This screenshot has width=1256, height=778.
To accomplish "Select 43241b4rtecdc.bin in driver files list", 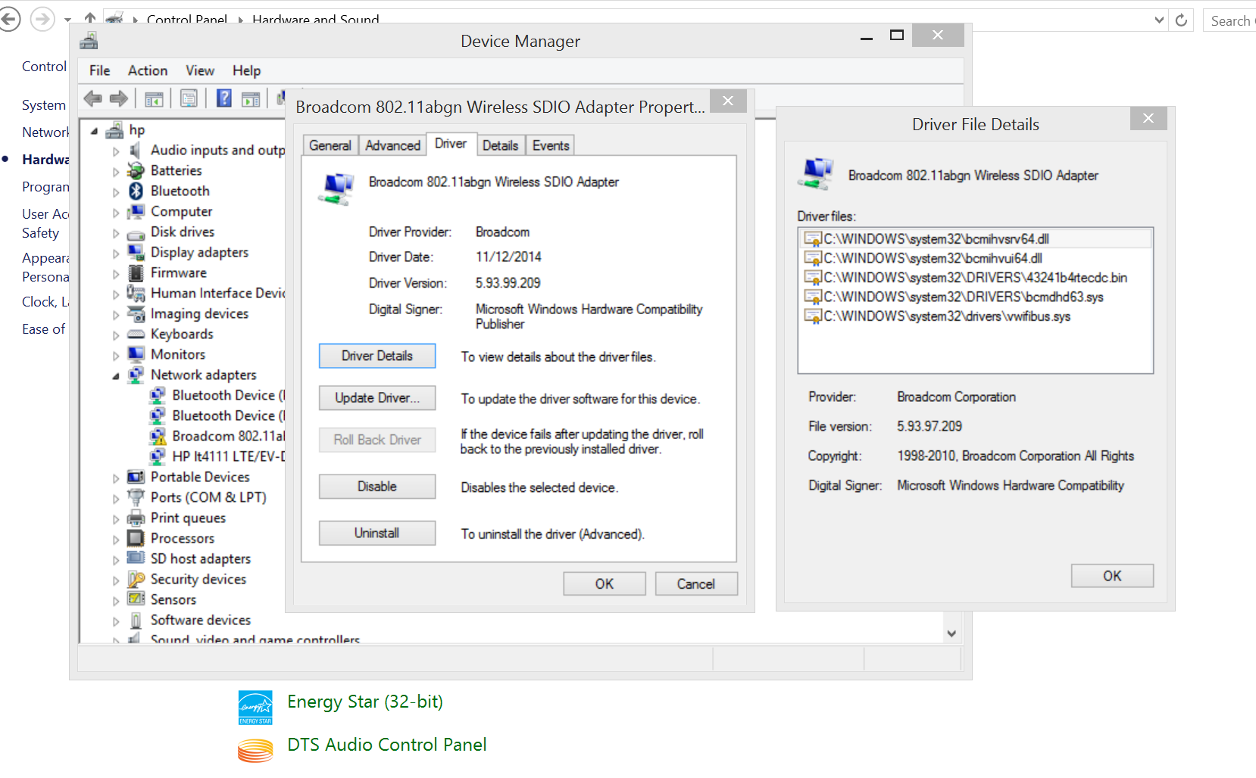I will coord(975,278).
